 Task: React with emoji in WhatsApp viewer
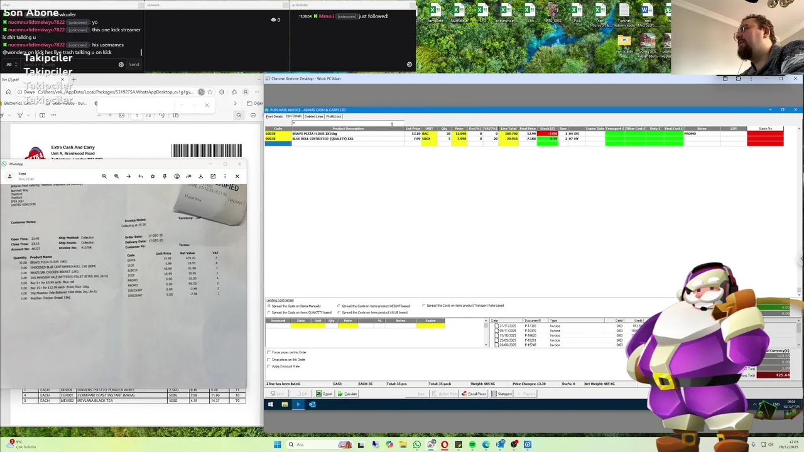tap(177, 176)
